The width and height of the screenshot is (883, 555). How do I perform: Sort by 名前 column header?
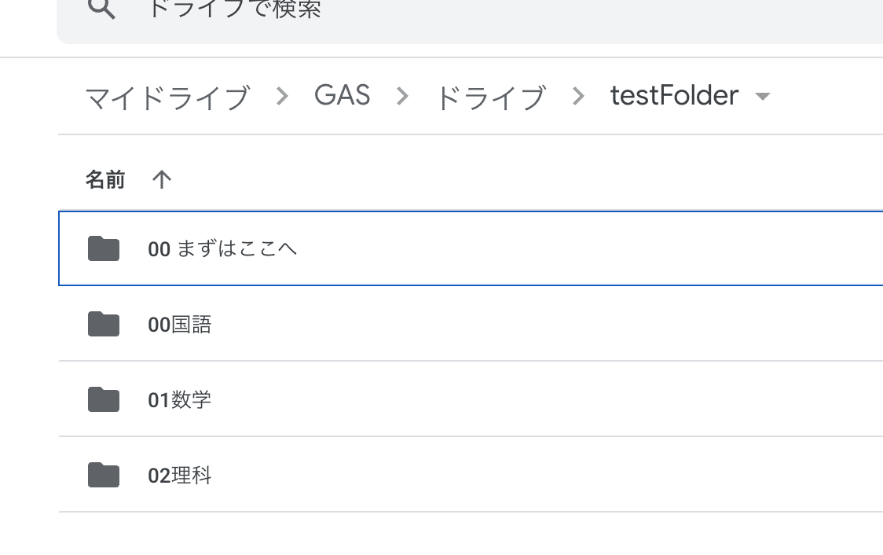pos(104,180)
